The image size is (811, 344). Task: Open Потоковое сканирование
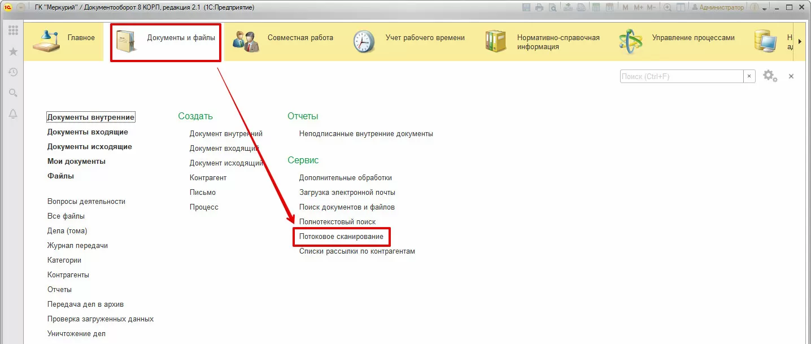(x=341, y=237)
